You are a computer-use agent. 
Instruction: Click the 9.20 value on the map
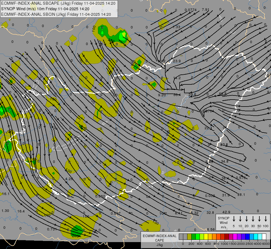click(x=162, y=95)
